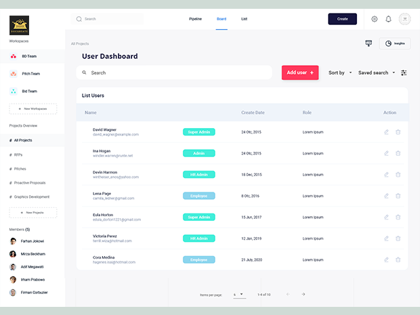Go to previous page arrow
The height and width of the screenshot is (315, 420).
(x=288, y=294)
